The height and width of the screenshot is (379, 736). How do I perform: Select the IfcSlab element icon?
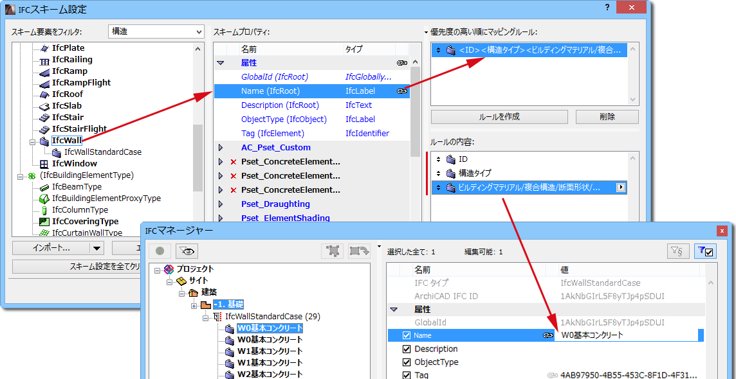pos(44,107)
